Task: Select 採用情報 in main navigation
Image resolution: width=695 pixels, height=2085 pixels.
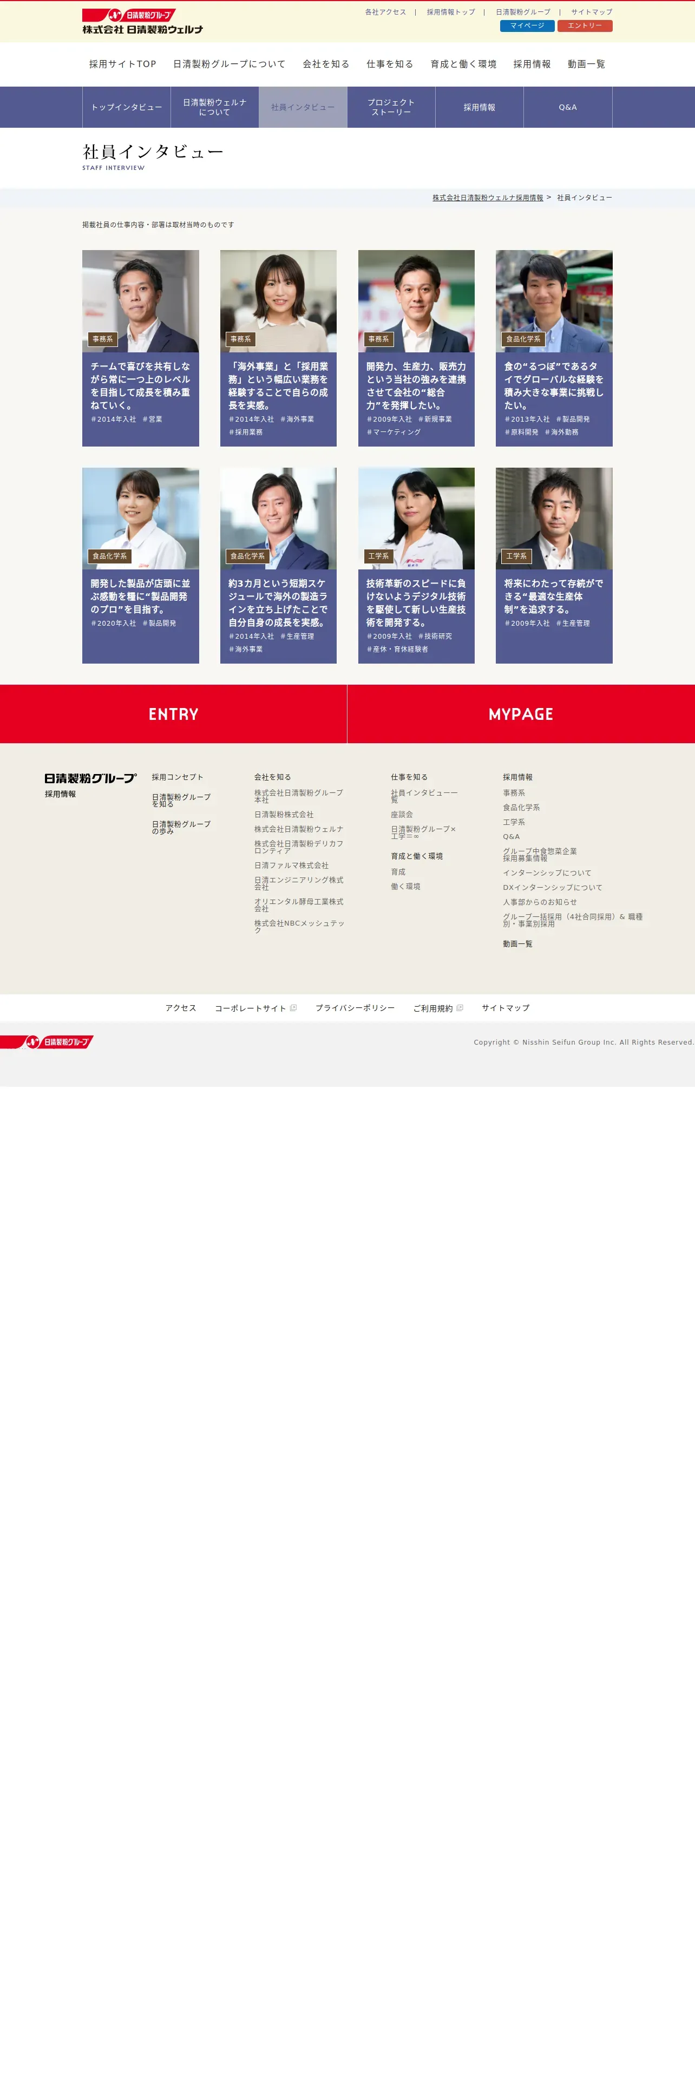Action: coord(532,64)
